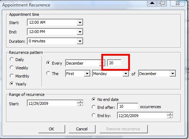The image size is (189, 139).
Task: Close the Appointment Recurrence dialog
Action: pyautogui.click(x=178, y=3)
